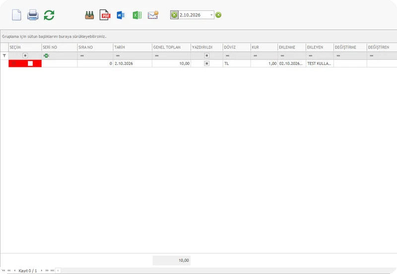Go to the previous record
This screenshot has width=397, height=274.
[15, 271]
